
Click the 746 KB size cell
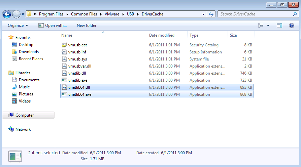246,73
